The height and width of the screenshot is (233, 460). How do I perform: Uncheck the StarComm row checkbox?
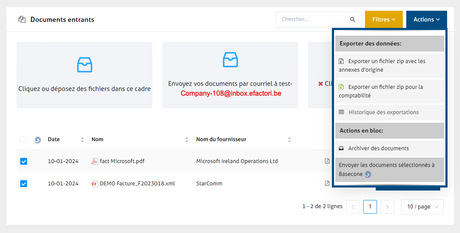[x=24, y=184]
